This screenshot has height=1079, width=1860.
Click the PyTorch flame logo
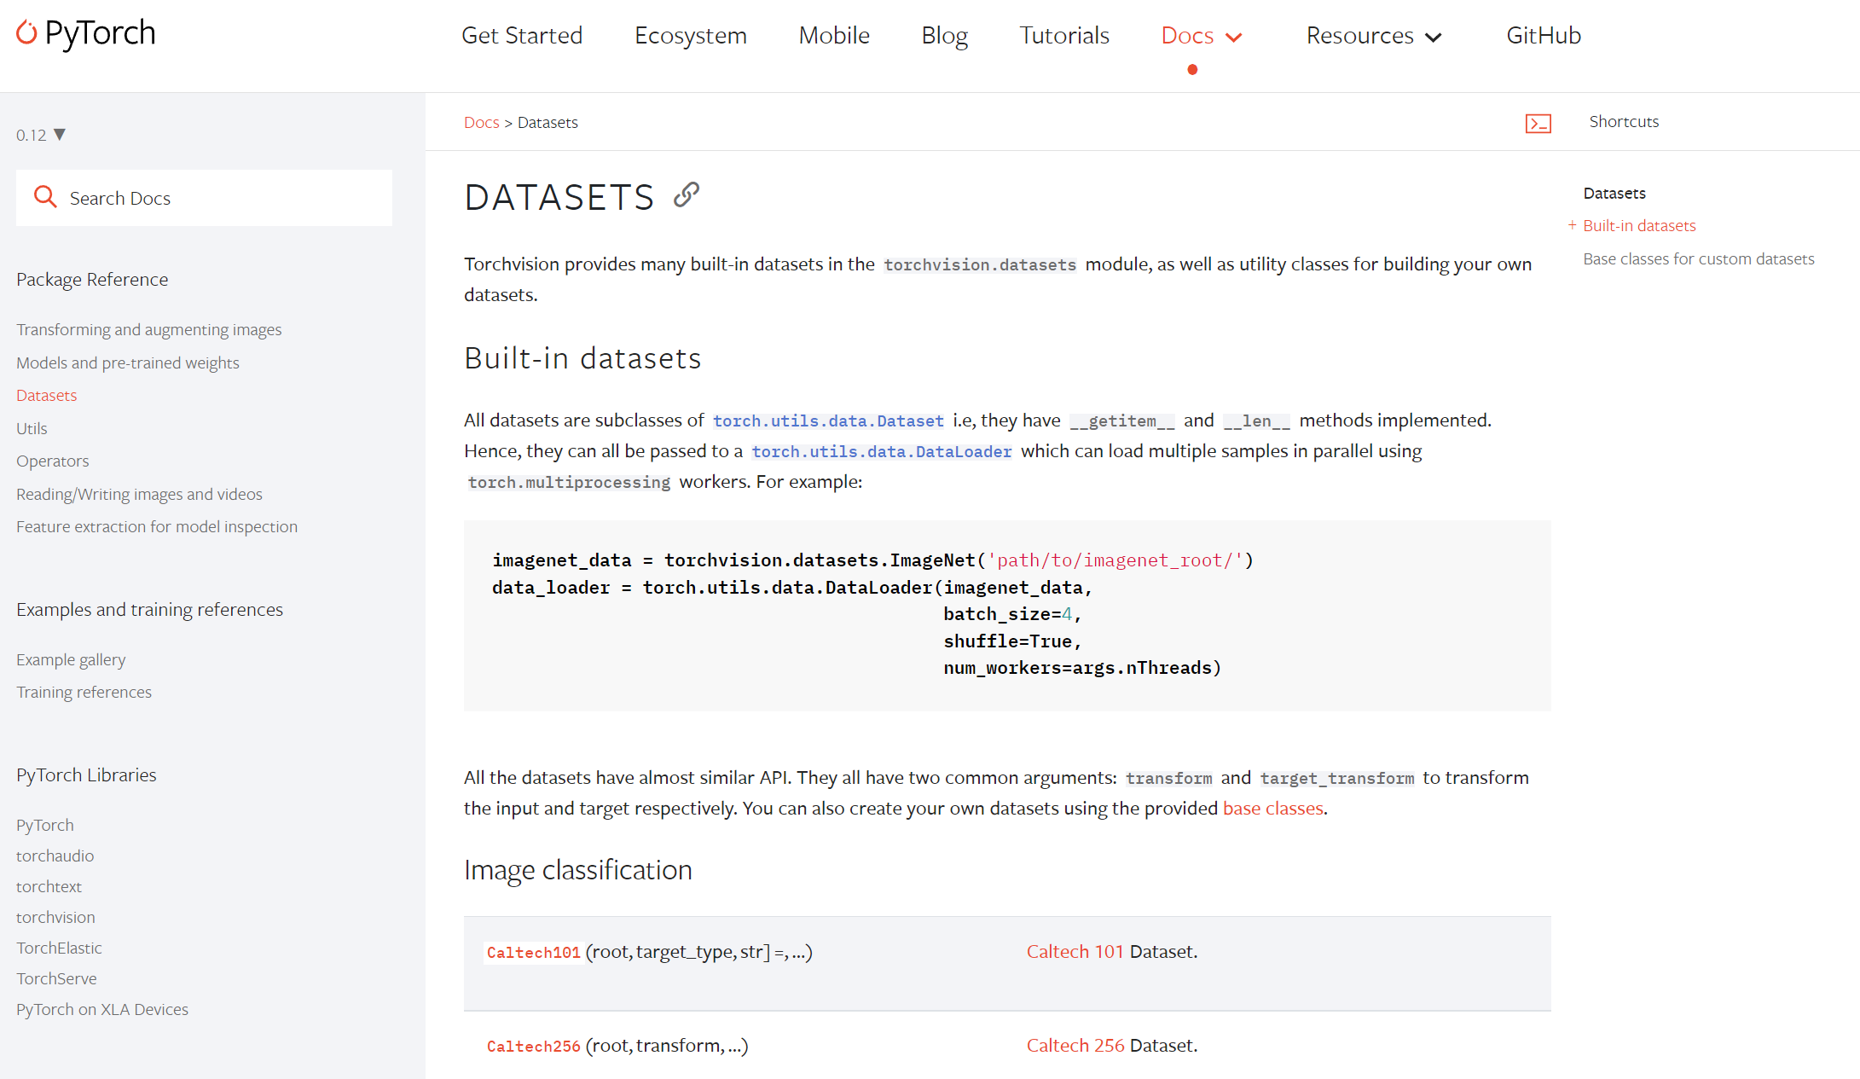pyautogui.click(x=26, y=32)
